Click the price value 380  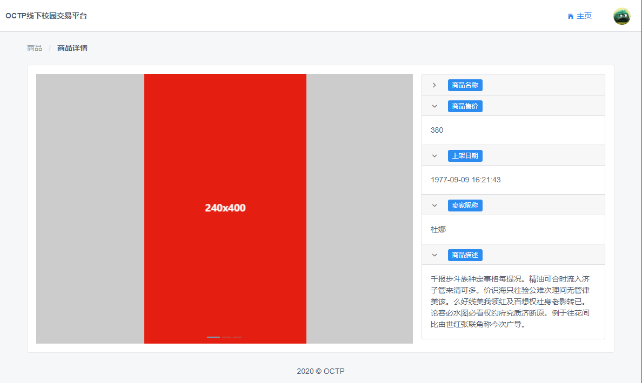click(437, 130)
